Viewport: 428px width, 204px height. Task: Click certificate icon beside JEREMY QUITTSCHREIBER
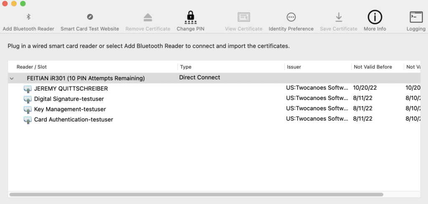pos(28,89)
